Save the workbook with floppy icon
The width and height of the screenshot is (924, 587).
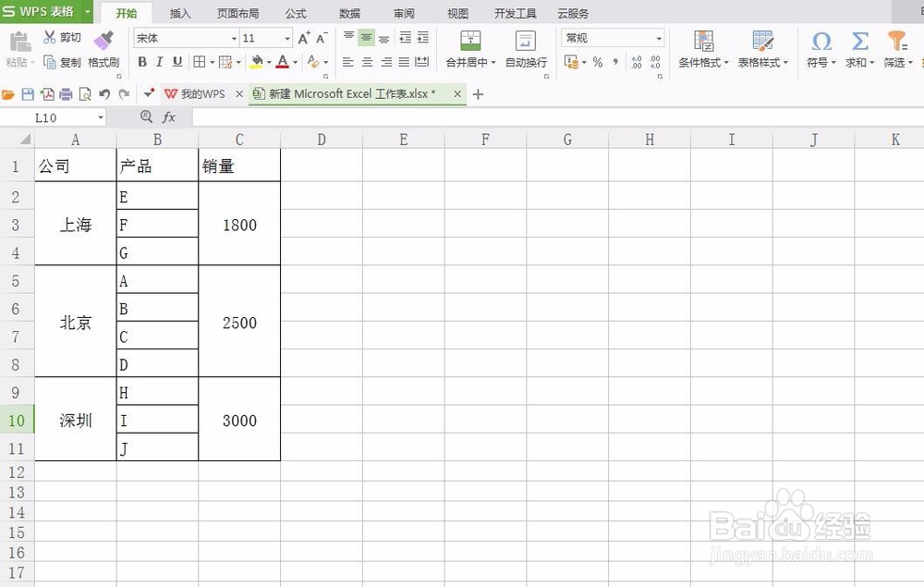[28, 94]
